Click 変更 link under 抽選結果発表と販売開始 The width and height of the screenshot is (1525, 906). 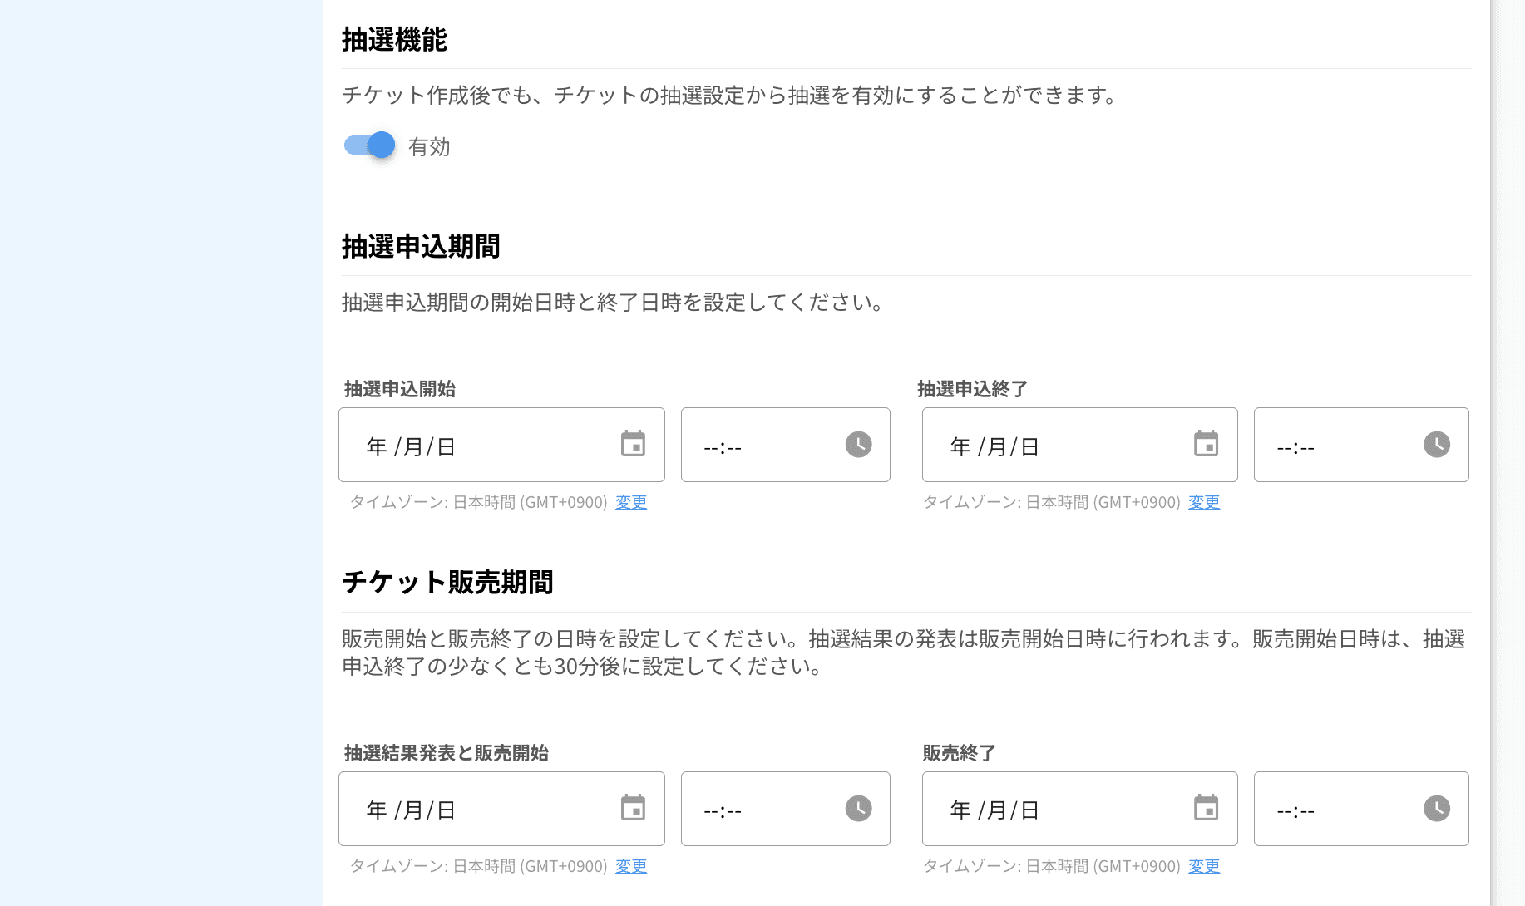(630, 866)
